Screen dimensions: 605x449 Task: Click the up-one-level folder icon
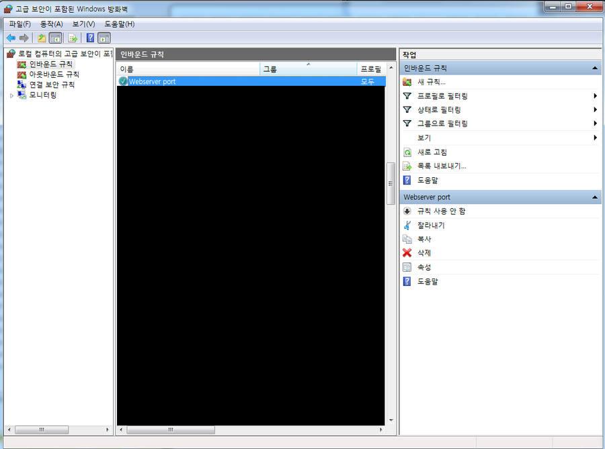coord(42,38)
